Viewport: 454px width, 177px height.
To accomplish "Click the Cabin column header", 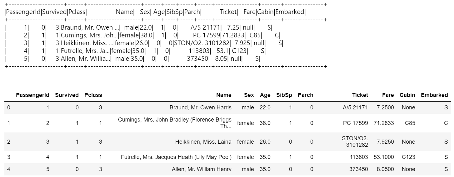I will [x=407, y=95].
